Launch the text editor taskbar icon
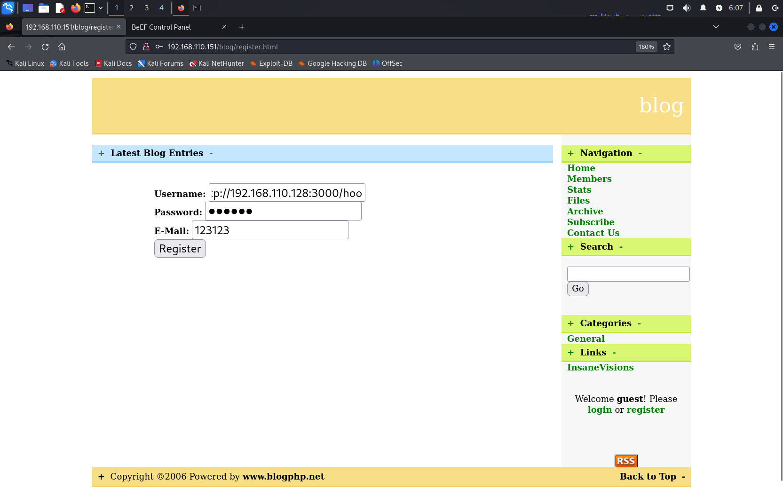 tap(60, 8)
